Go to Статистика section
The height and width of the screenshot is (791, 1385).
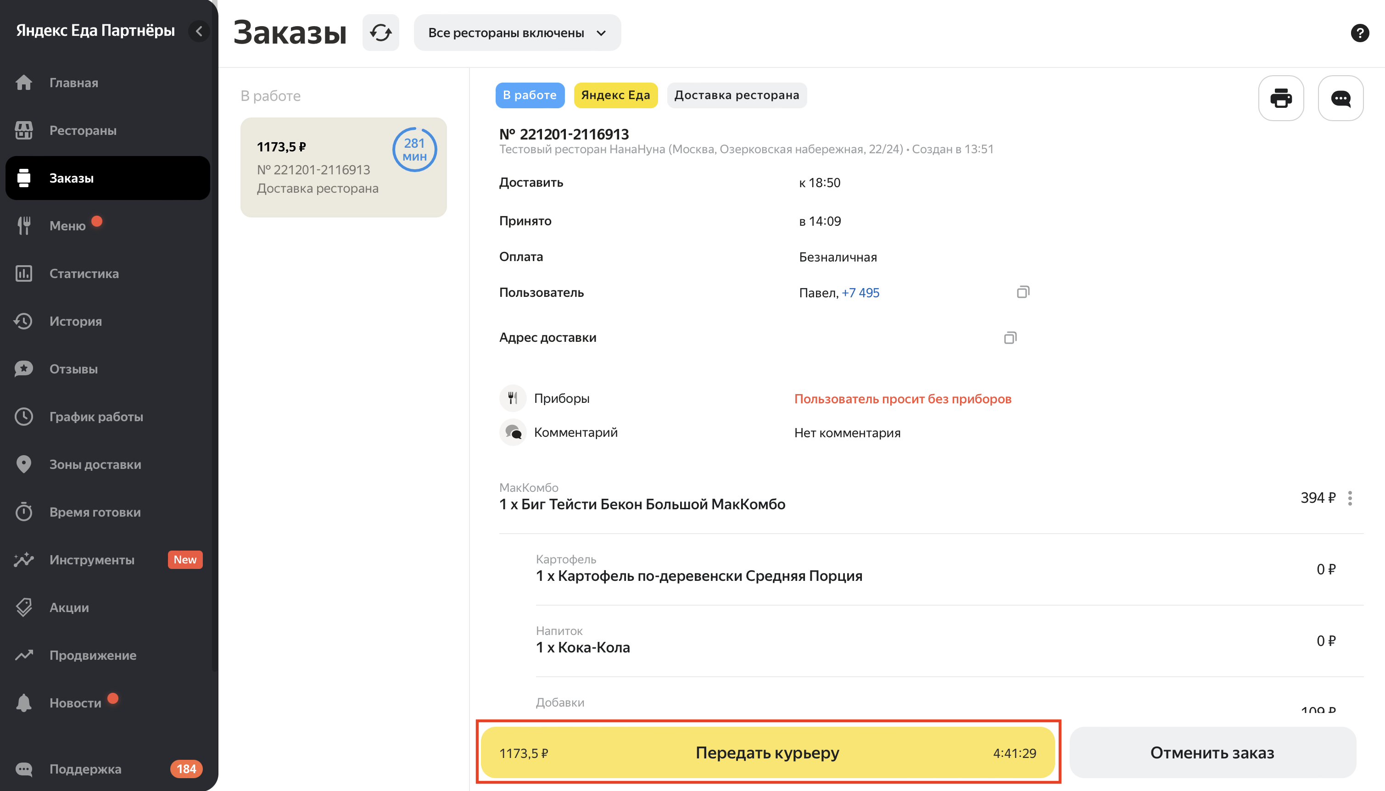pos(84,273)
